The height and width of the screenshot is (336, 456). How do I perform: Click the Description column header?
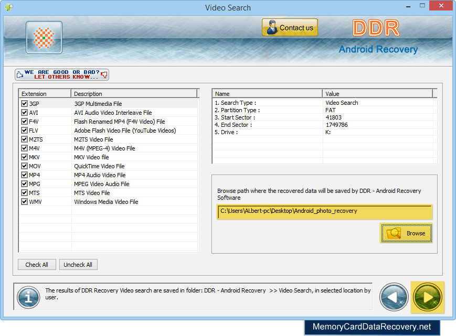134,94
